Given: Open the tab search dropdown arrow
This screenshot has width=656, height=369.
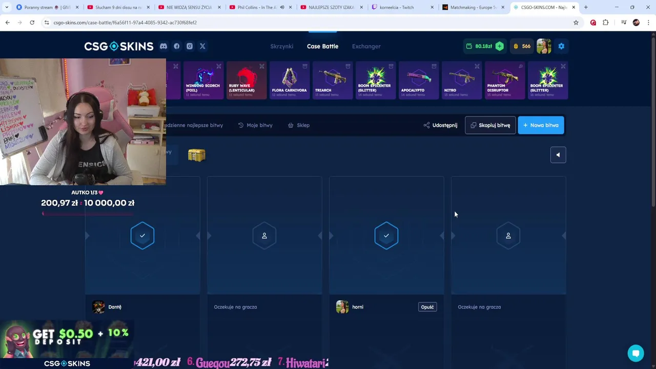Looking at the screenshot, I should pos(6,7).
